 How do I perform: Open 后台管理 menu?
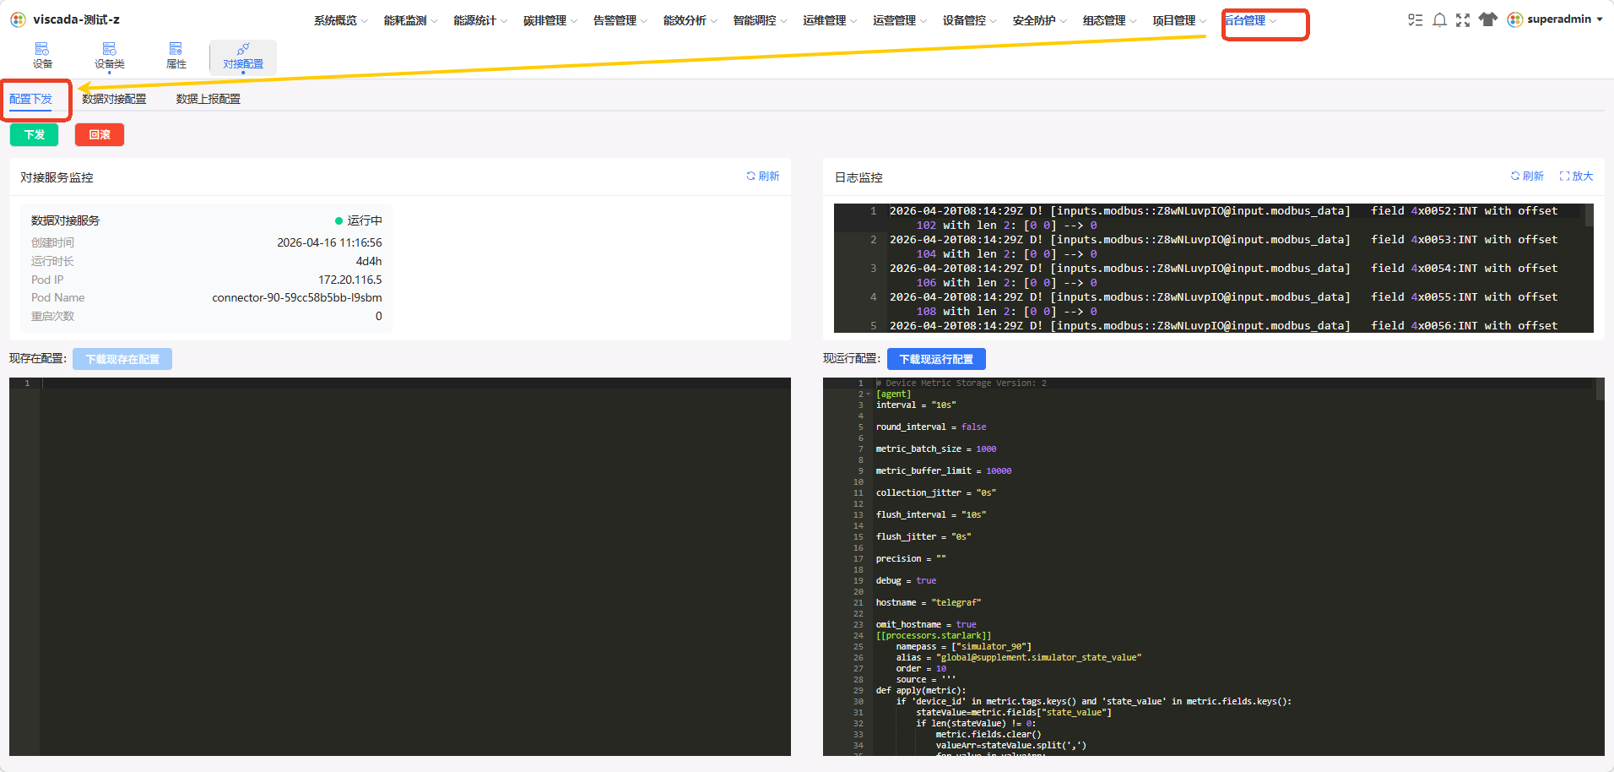pos(1250,20)
